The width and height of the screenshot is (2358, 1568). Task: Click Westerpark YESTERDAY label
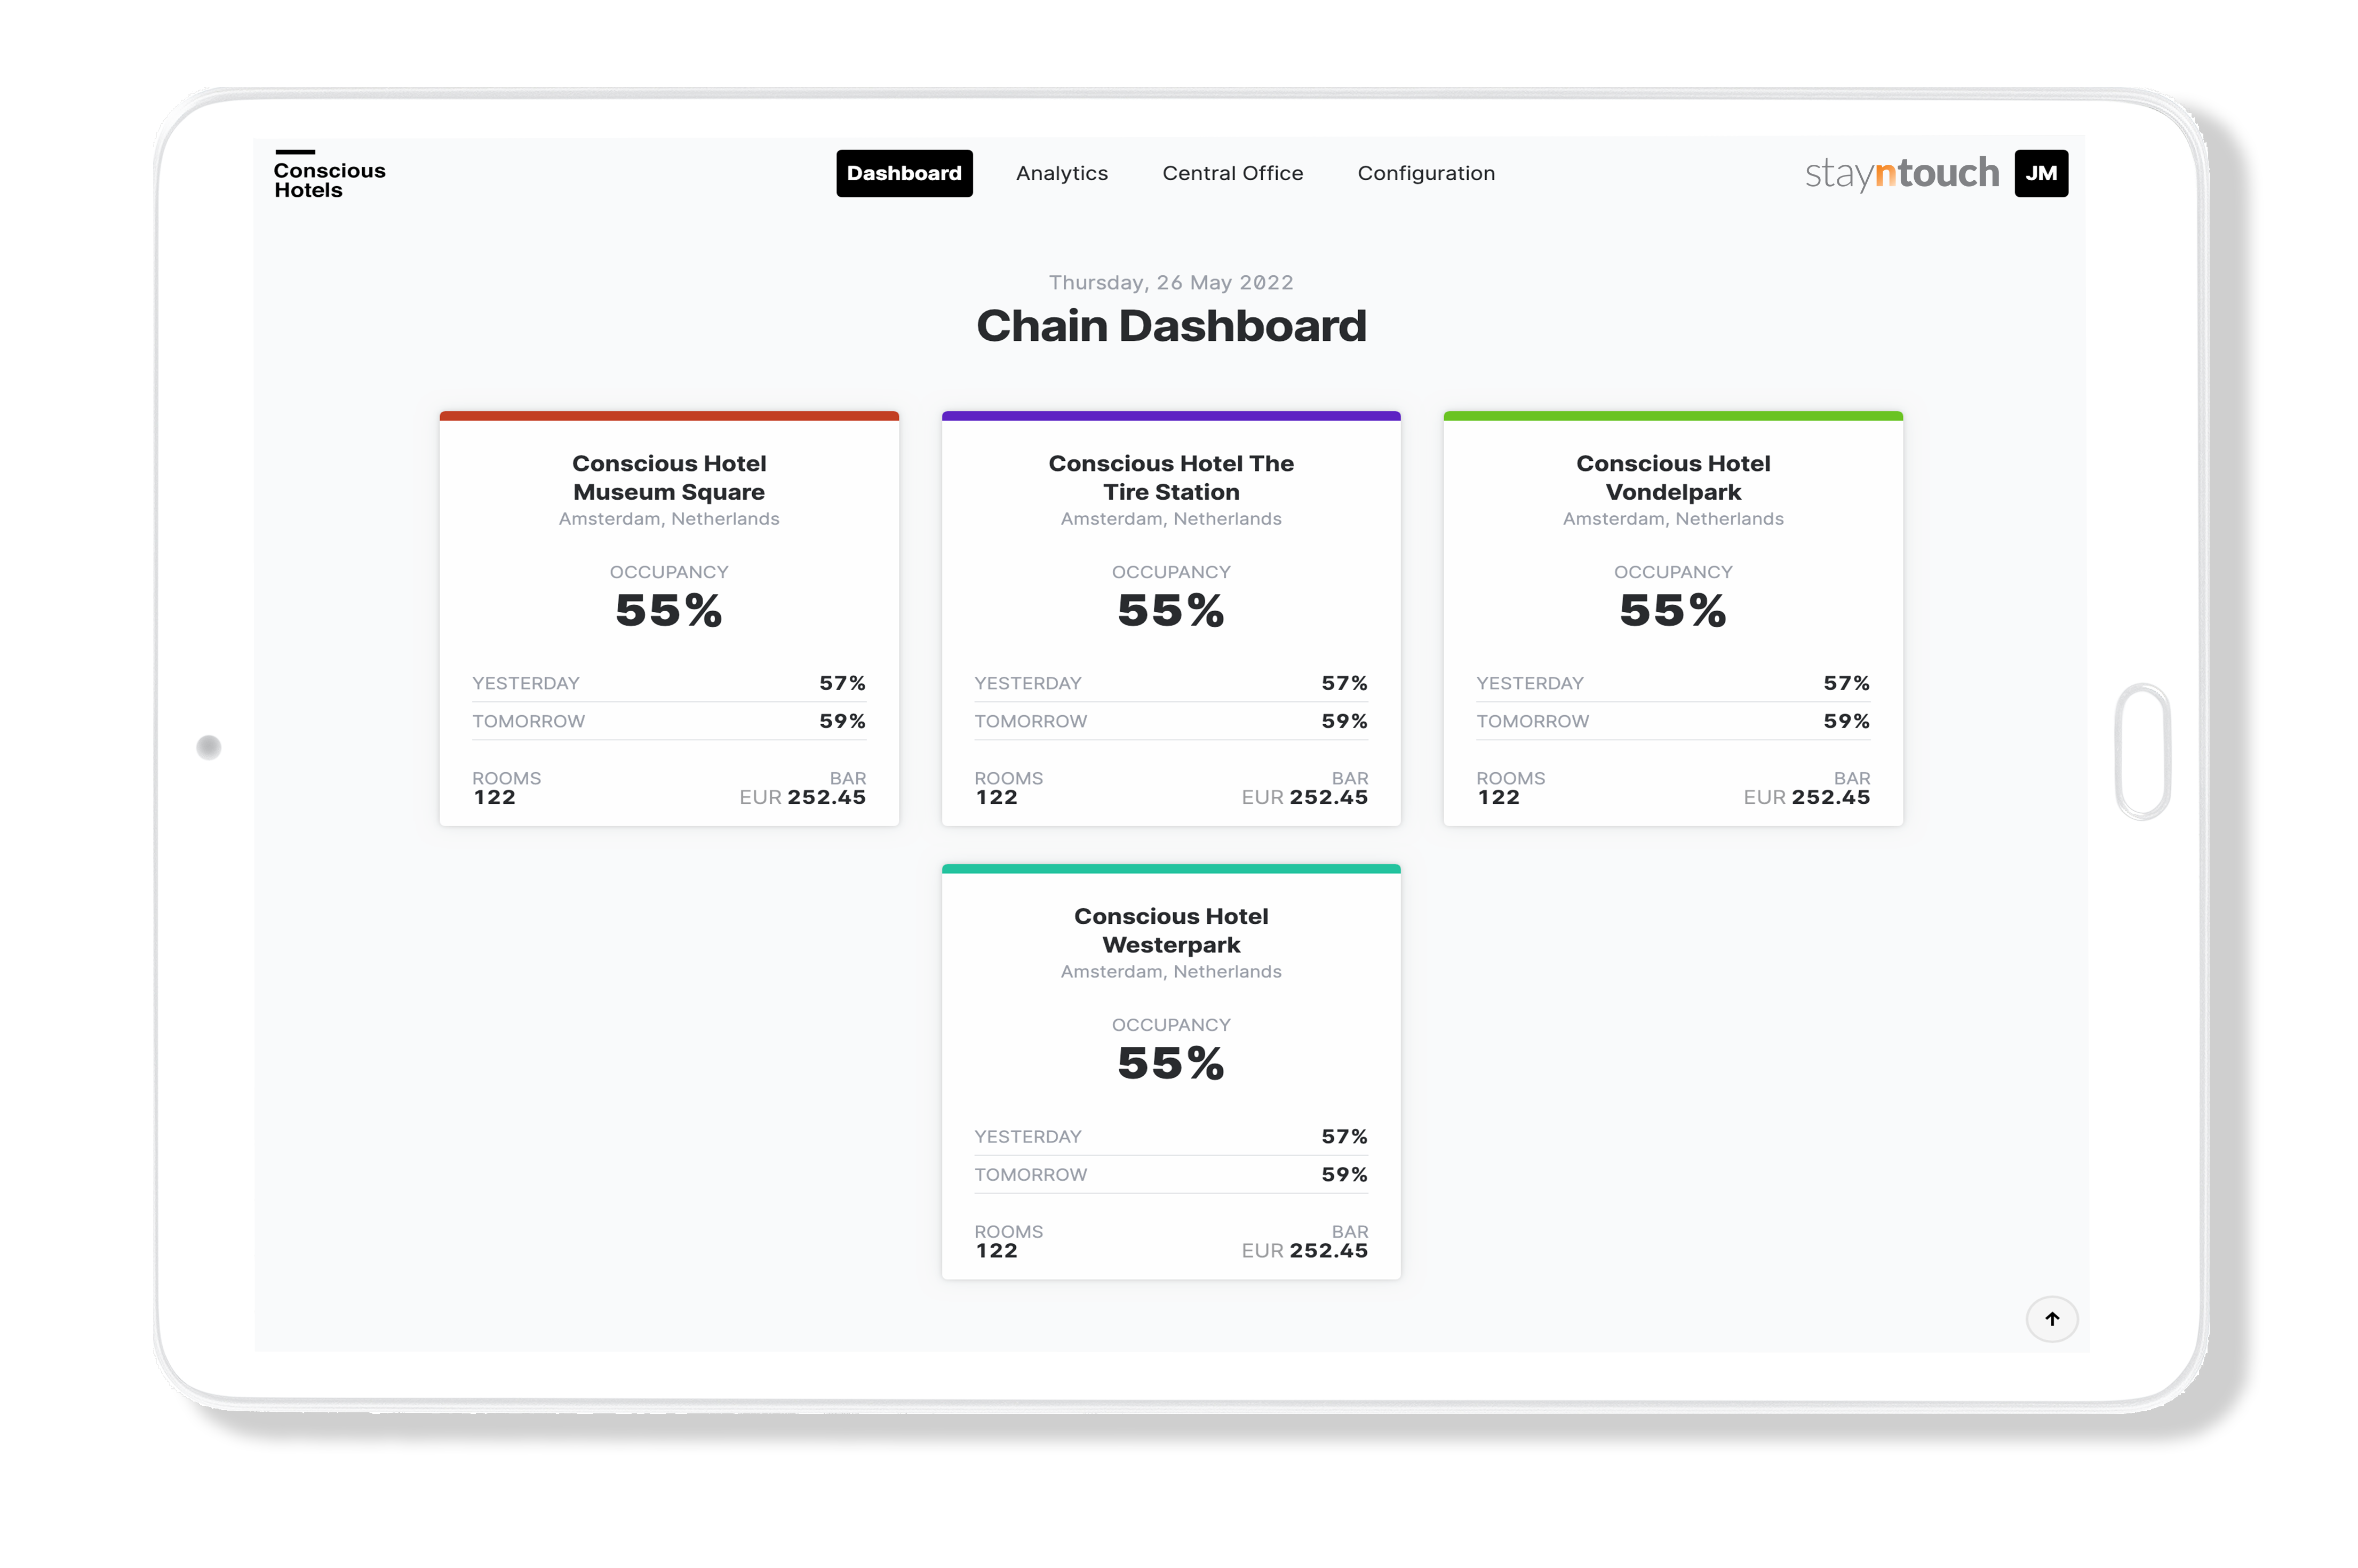(1027, 1137)
